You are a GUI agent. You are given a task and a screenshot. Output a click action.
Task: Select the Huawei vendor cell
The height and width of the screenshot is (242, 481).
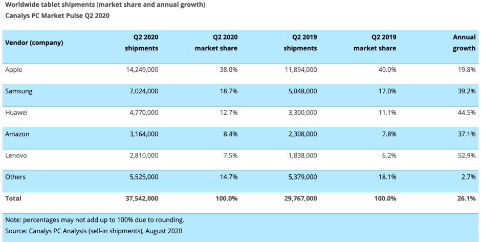16,113
